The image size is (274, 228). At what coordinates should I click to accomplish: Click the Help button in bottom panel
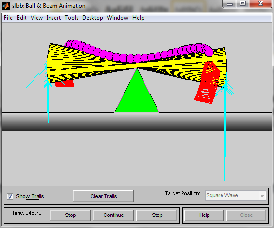tap(204, 215)
